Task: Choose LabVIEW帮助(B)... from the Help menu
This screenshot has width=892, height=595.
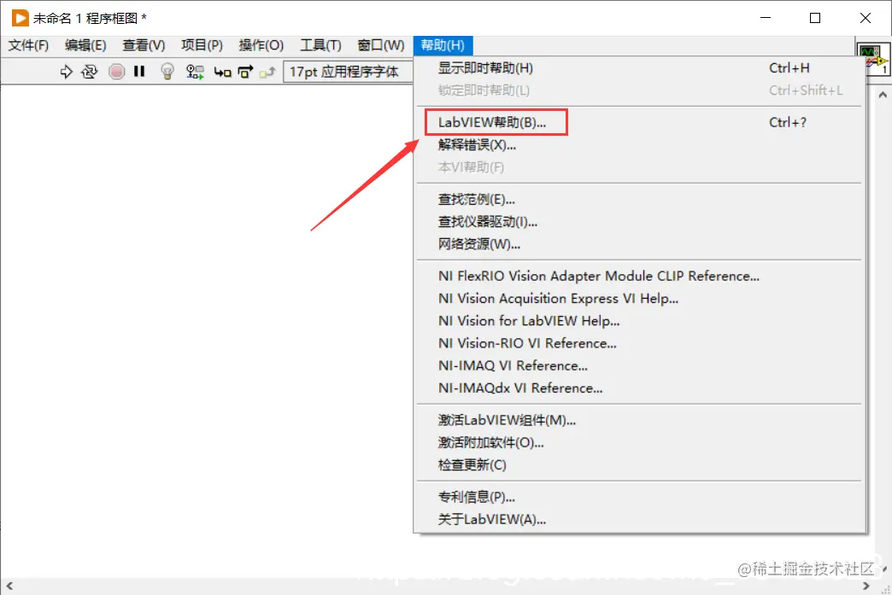Action: point(641,122)
